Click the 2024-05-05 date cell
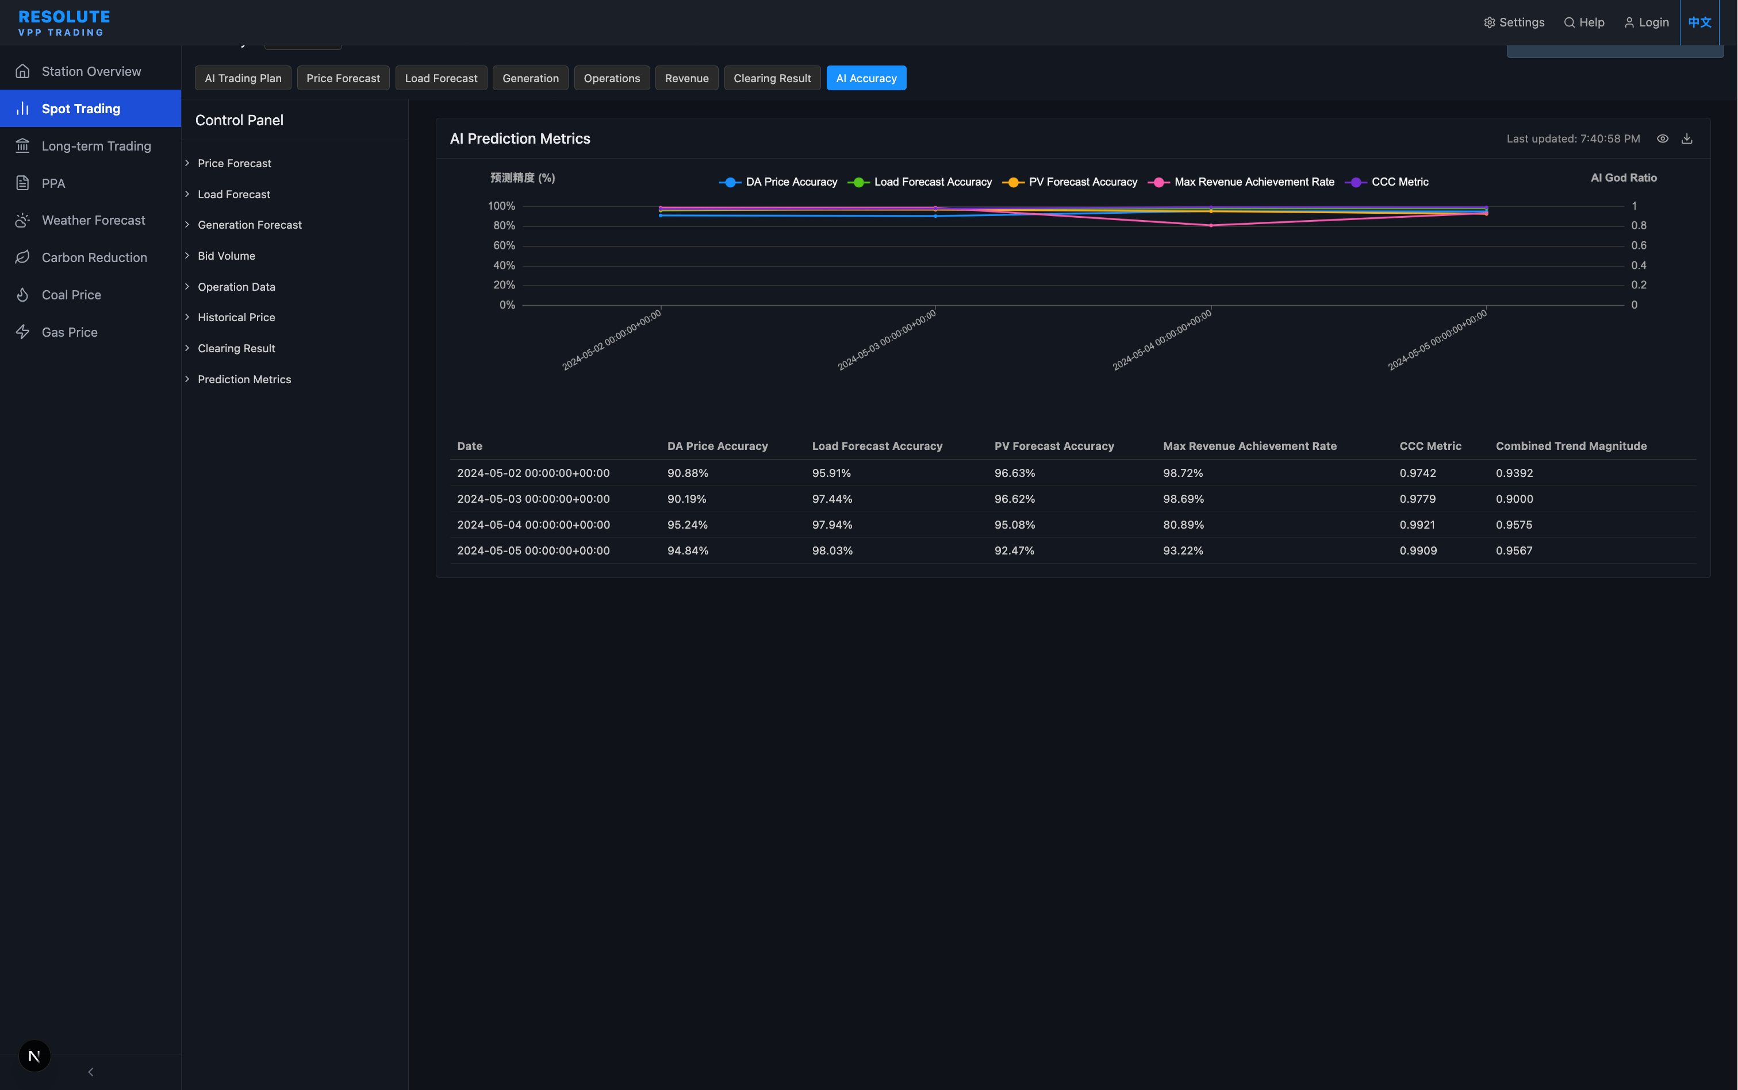The image size is (1738, 1090). click(x=533, y=551)
